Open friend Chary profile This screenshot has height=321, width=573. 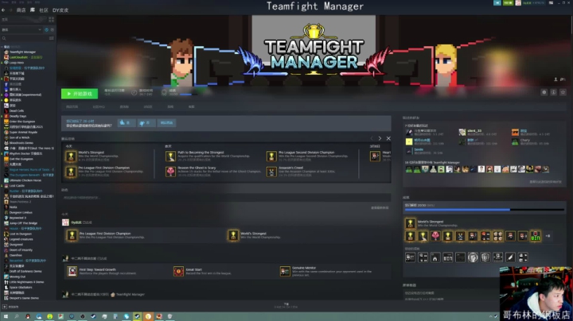(530, 141)
